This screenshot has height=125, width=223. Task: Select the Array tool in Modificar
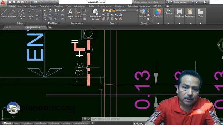pos(55,19)
